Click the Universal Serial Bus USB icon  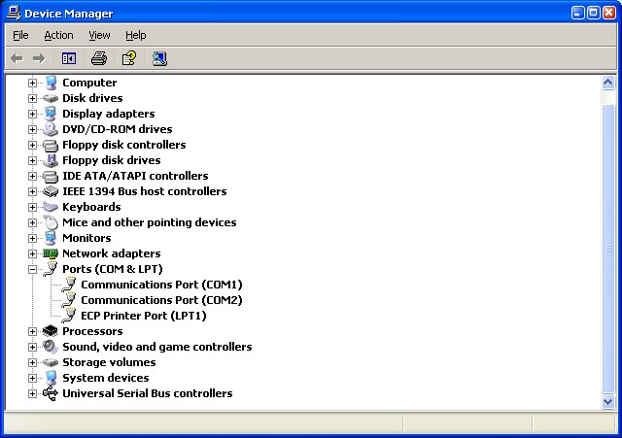51,393
